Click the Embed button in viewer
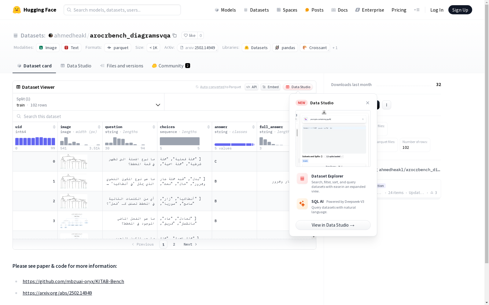489x305 pixels. [270, 87]
